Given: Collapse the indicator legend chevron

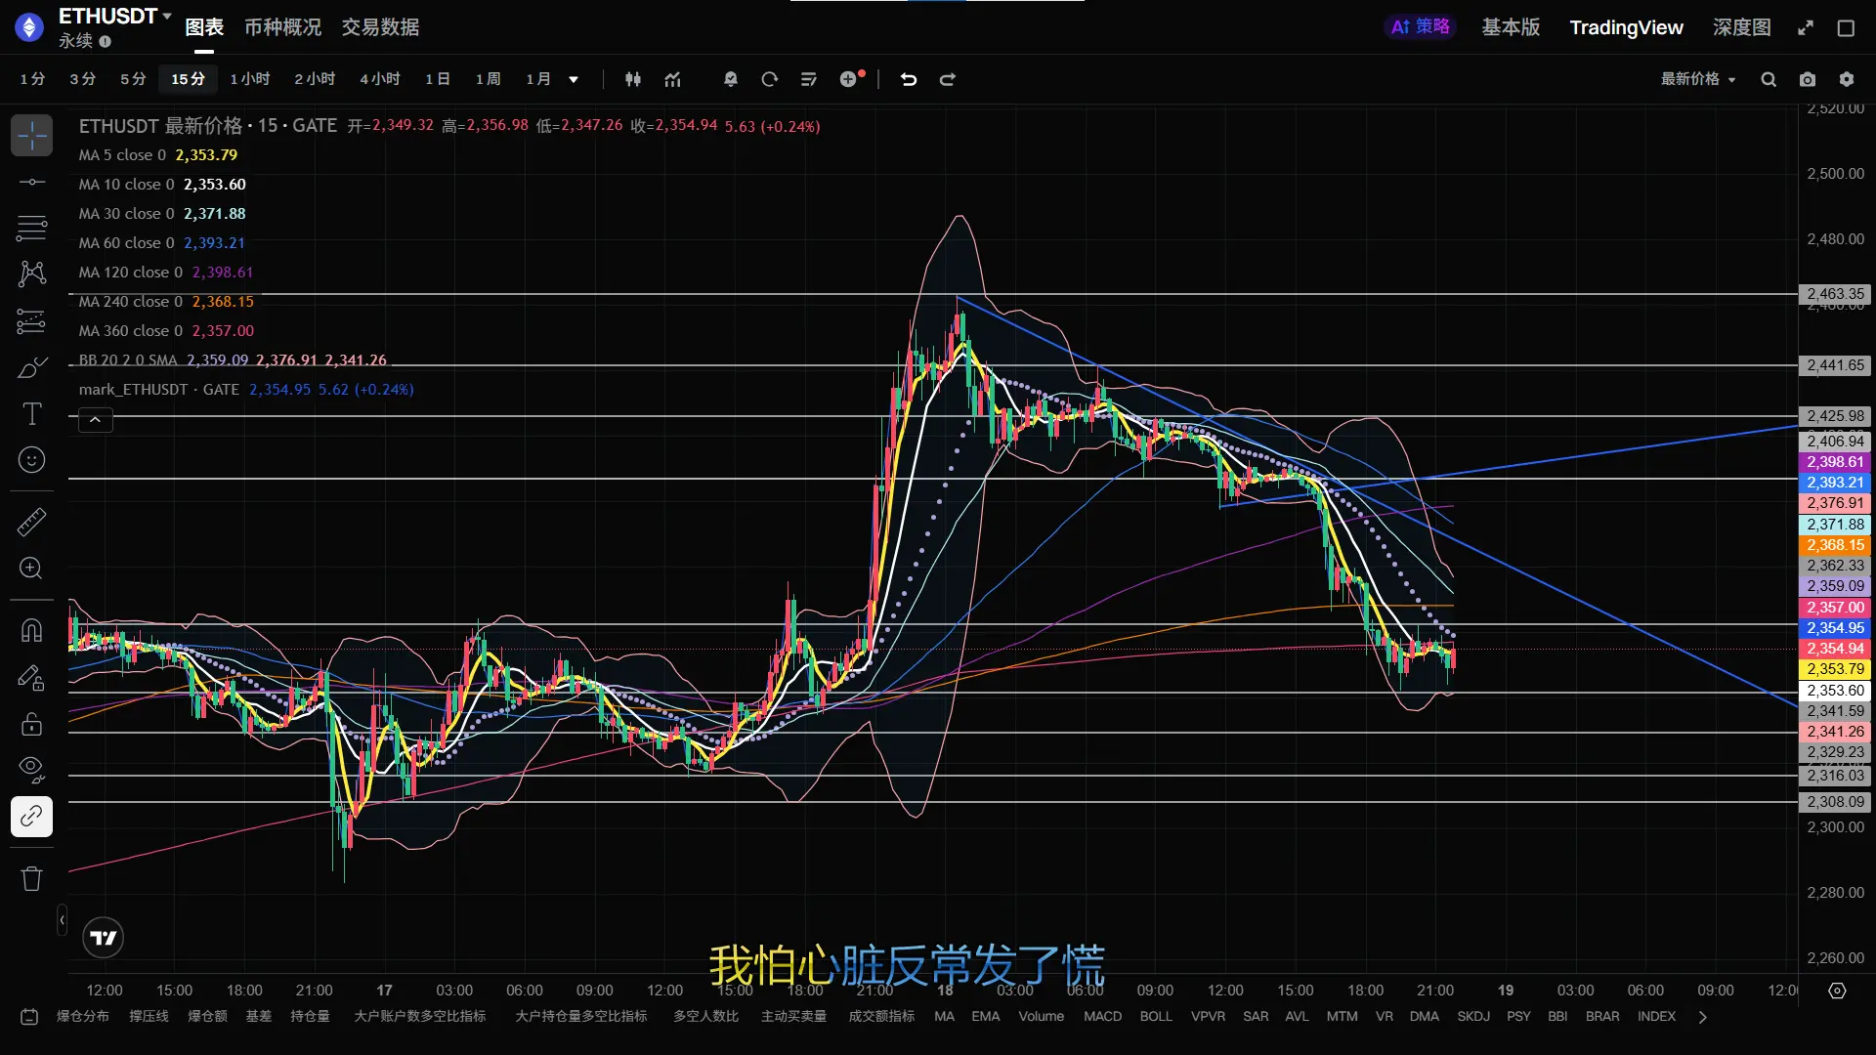Looking at the screenshot, I should 95,420.
